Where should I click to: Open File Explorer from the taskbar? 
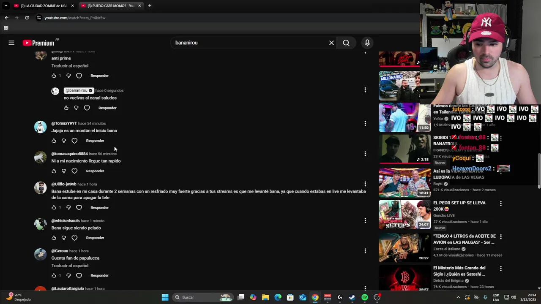coord(265,297)
